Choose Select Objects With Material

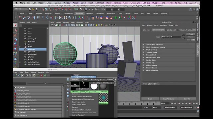coord(102,83)
